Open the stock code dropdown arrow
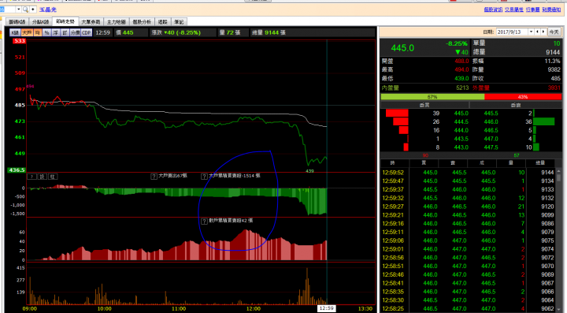This screenshot has width=567, height=313. 18,9
